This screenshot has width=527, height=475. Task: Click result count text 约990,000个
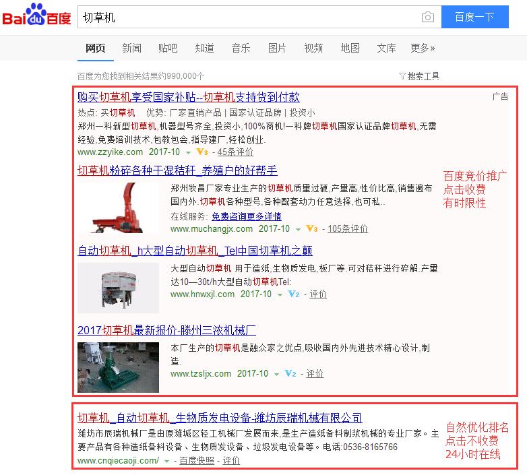[x=181, y=76]
